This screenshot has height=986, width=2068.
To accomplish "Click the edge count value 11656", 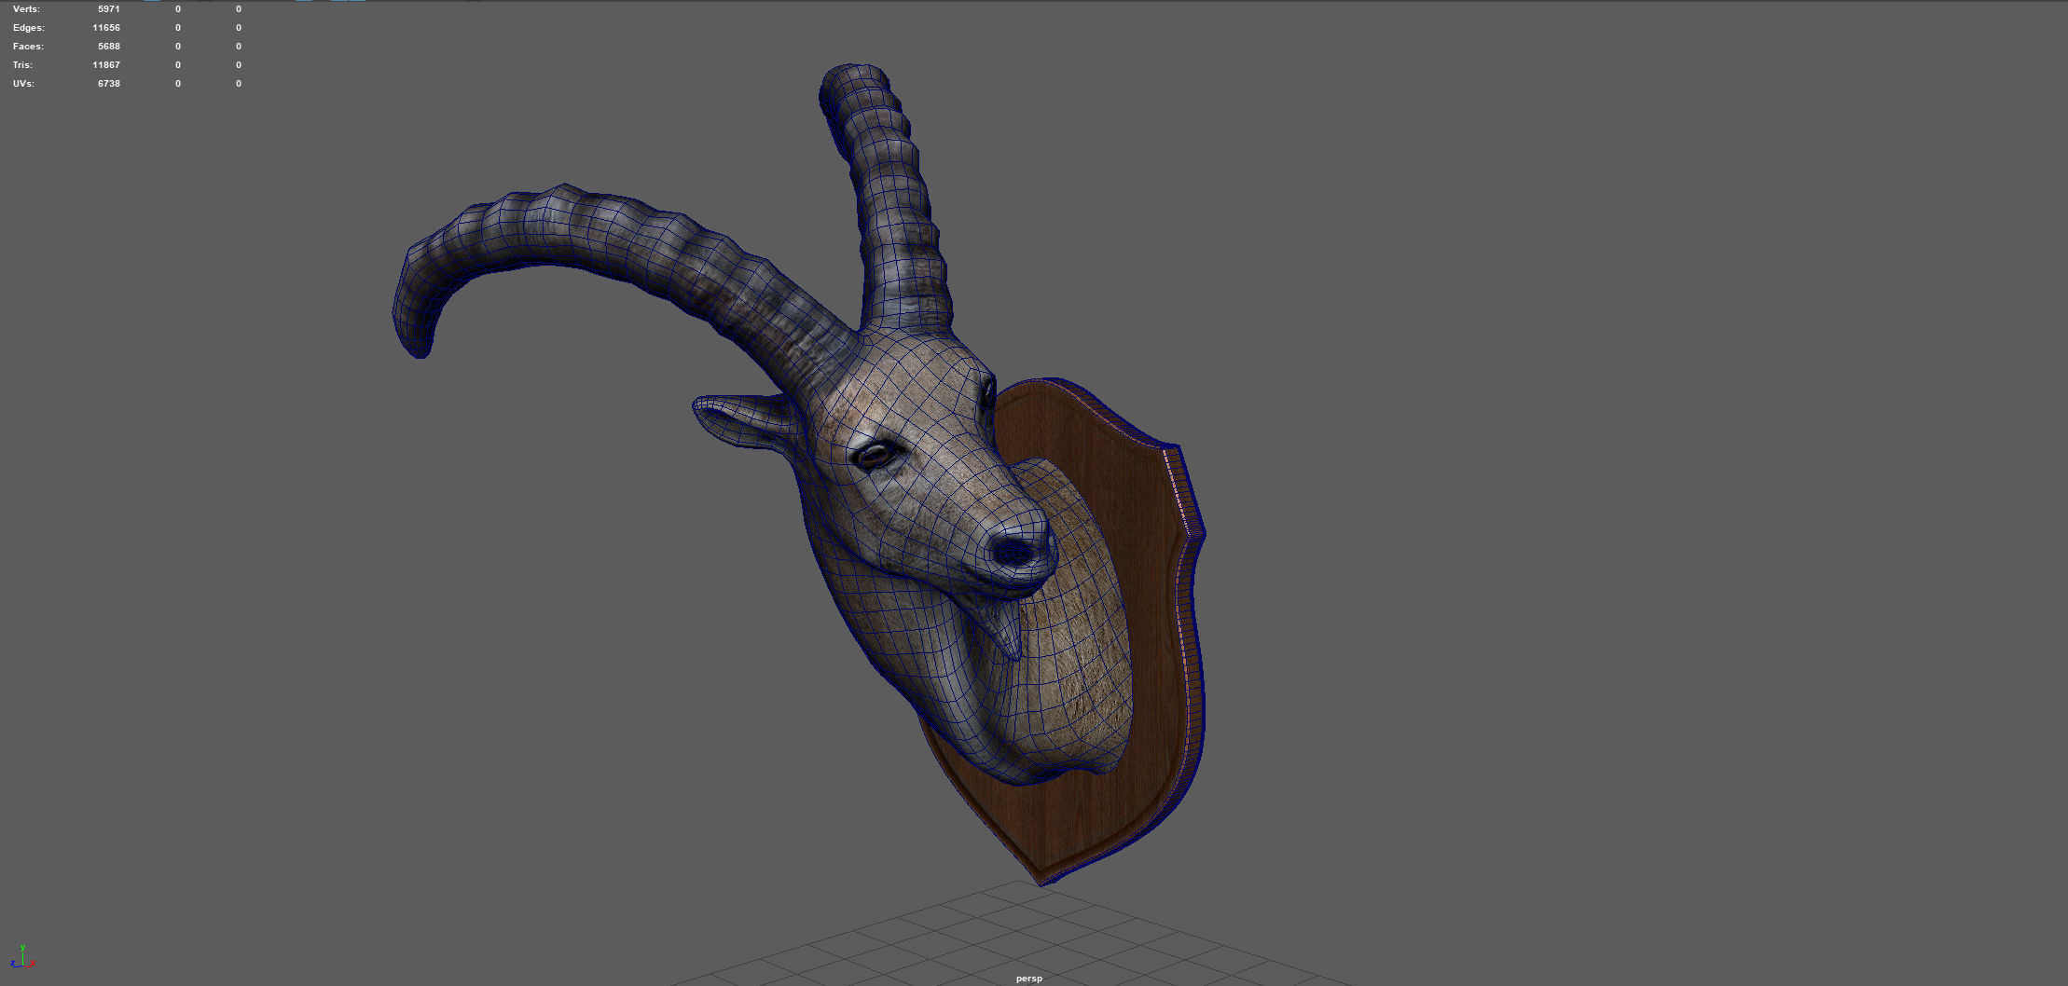I will pyautogui.click(x=106, y=28).
